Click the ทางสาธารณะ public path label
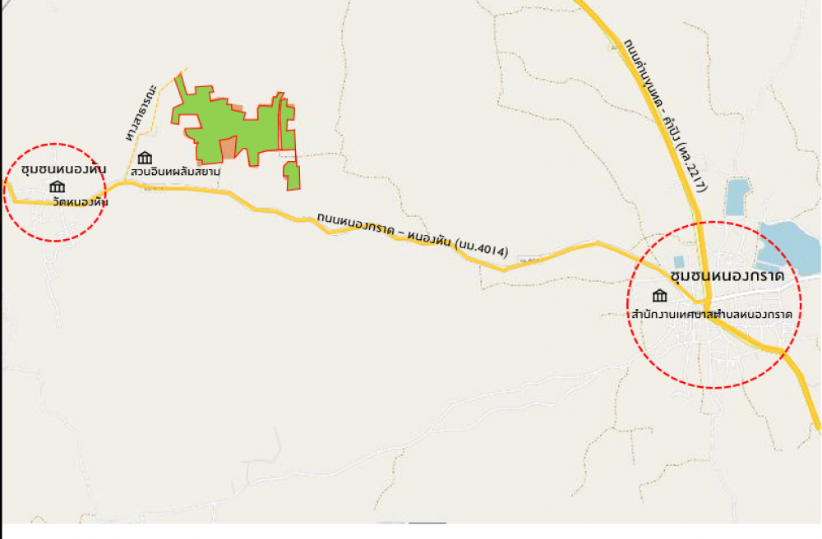Screen dimensions: 822x539 pos(141,112)
